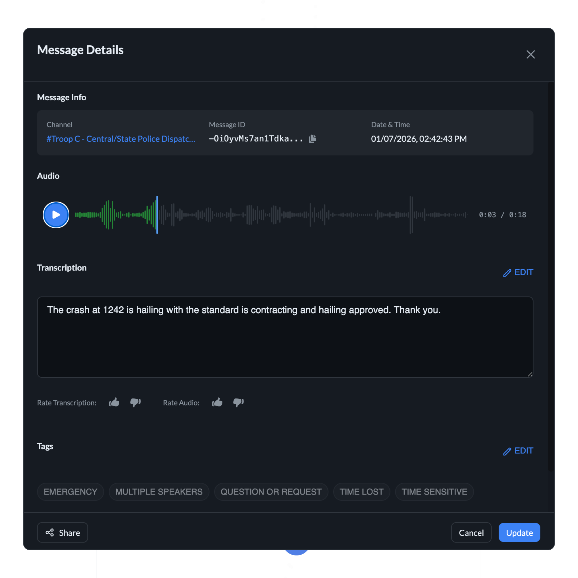The image size is (578, 578).
Task: Edit the message tags
Action: [518, 451]
